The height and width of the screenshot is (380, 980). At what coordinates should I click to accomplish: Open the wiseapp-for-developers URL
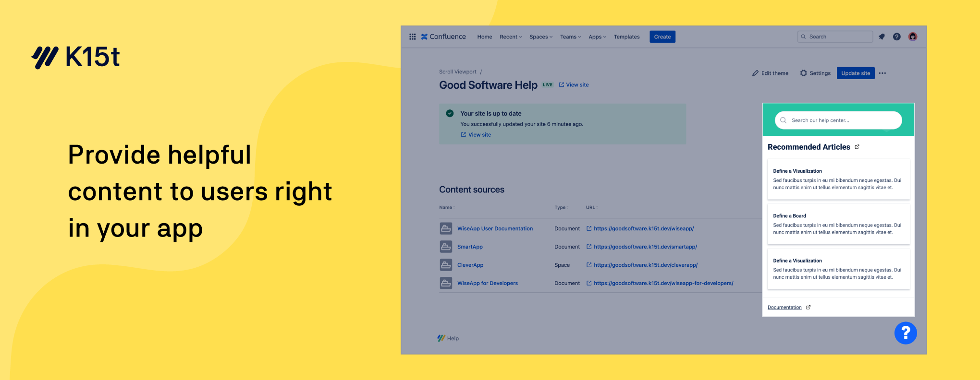pyautogui.click(x=663, y=284)
